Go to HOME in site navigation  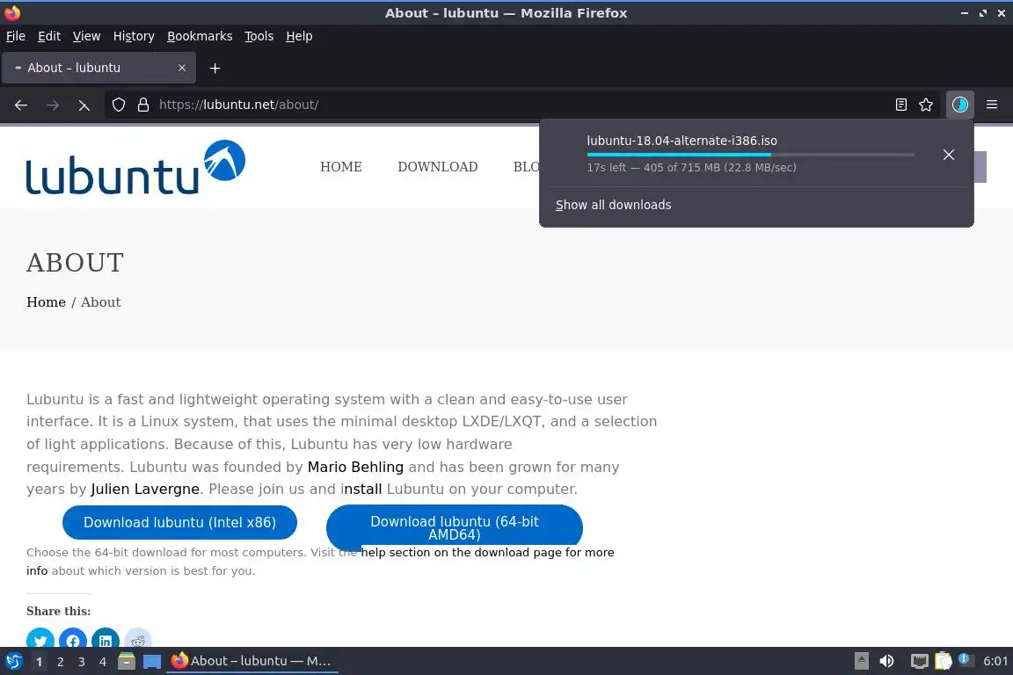341,167
